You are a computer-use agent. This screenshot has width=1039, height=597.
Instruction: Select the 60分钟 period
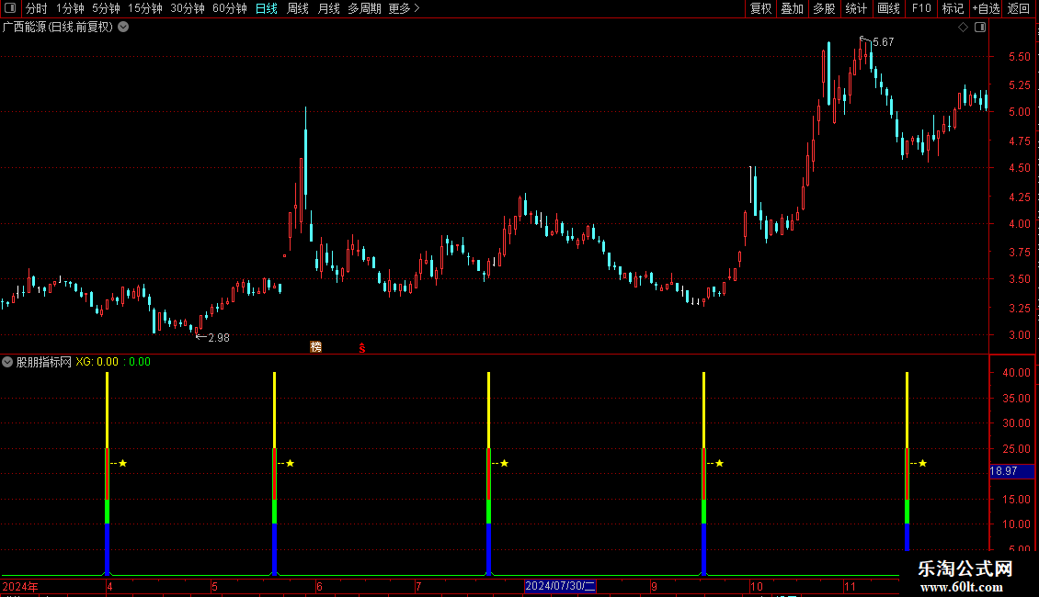(x=229, y=8)
